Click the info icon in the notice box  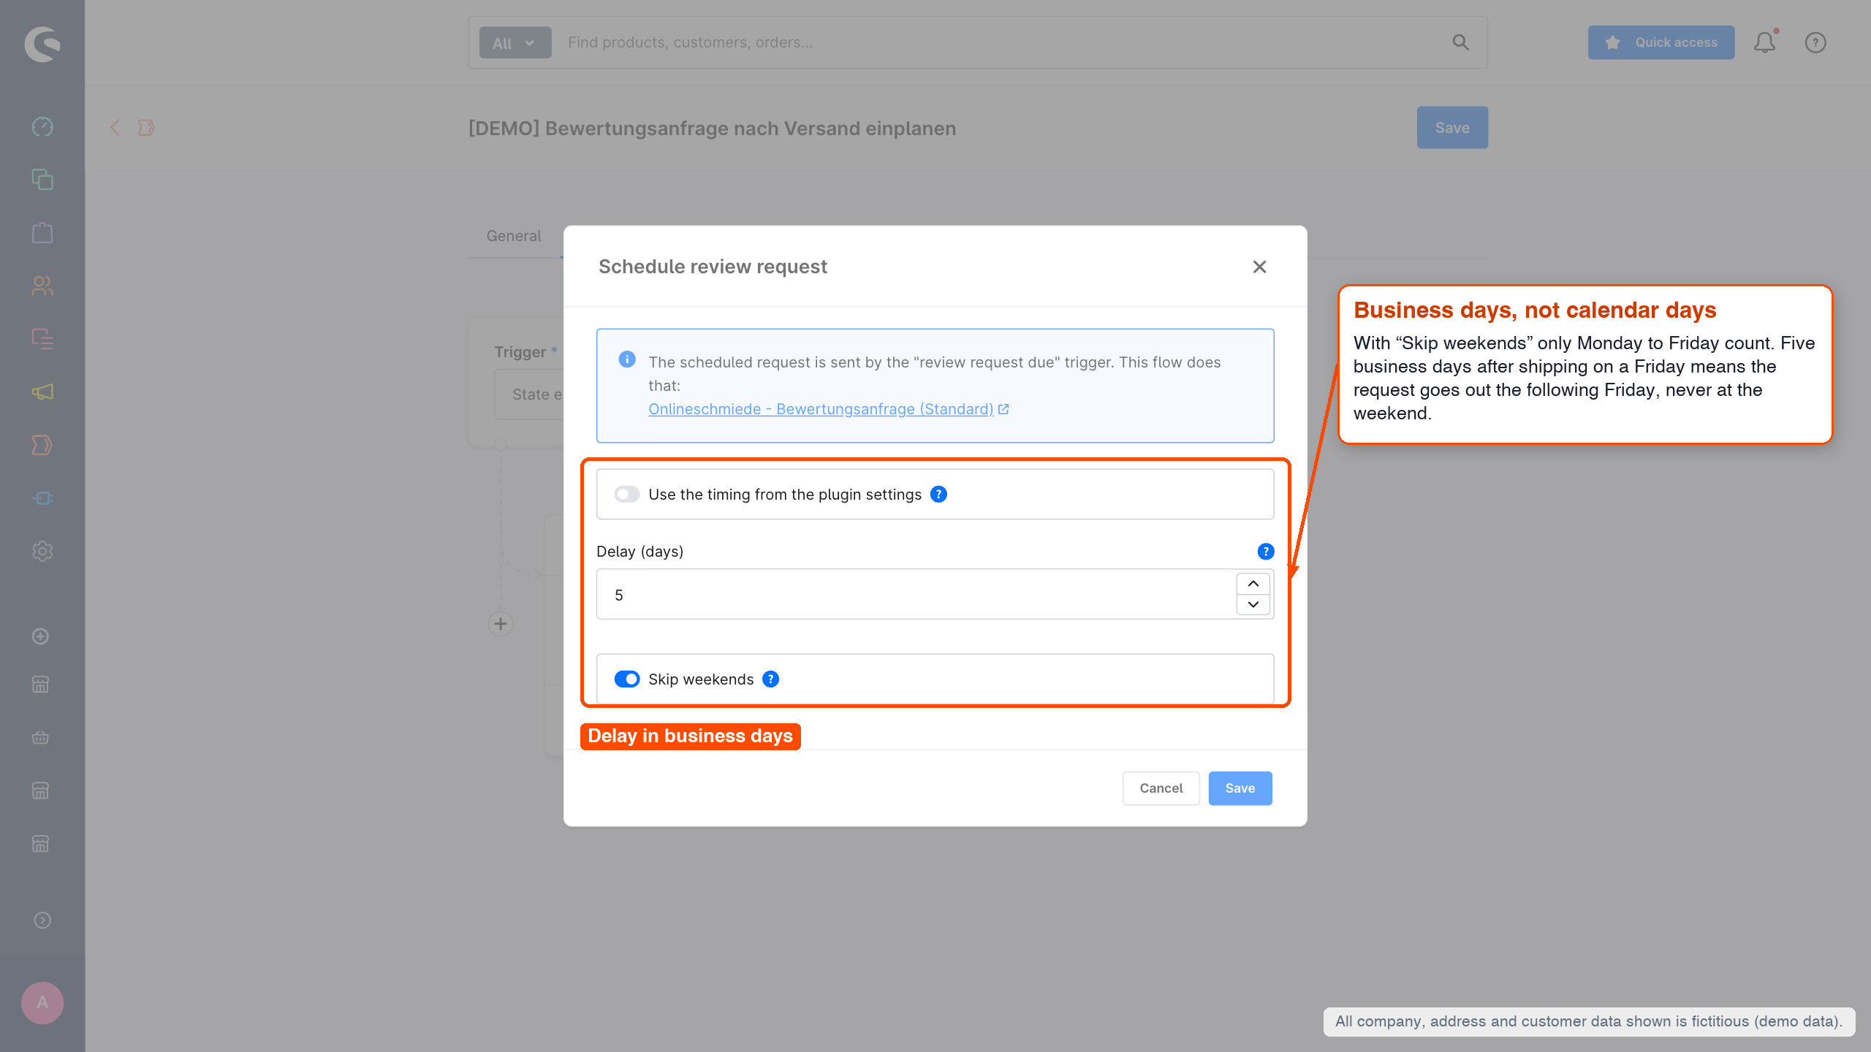point(627,359)
